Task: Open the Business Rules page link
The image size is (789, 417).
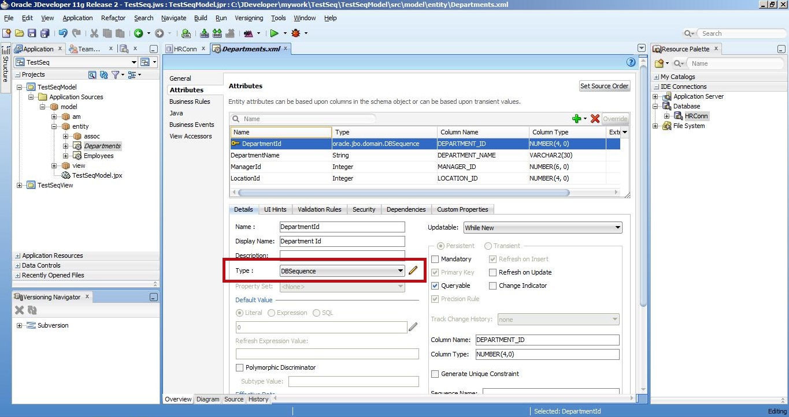Action: (x=190, y=102)
